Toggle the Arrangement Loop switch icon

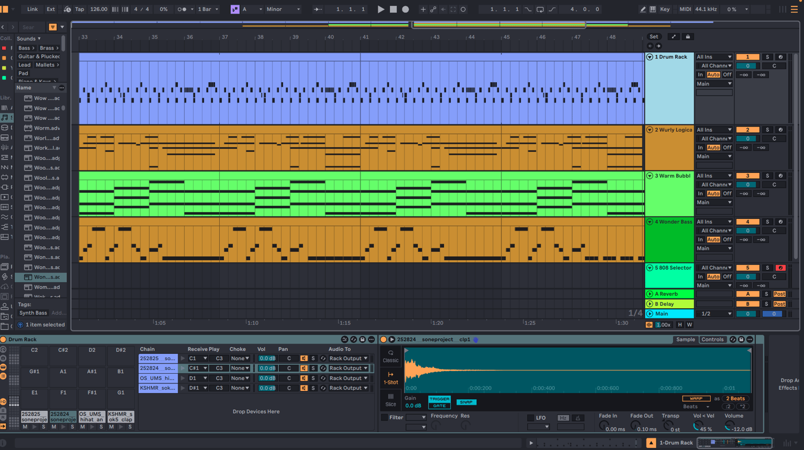coord(540,9)
